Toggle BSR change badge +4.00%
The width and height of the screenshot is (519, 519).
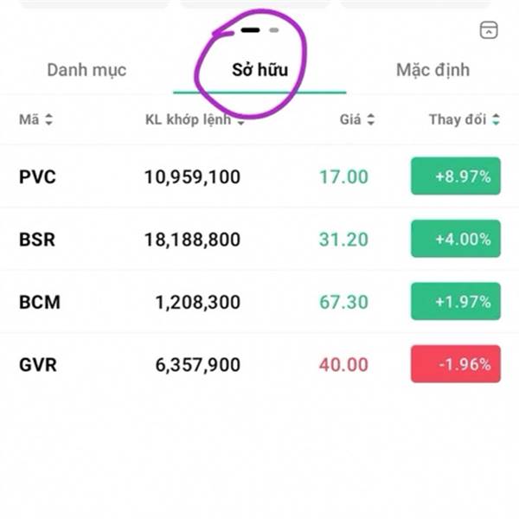(455, 239)
